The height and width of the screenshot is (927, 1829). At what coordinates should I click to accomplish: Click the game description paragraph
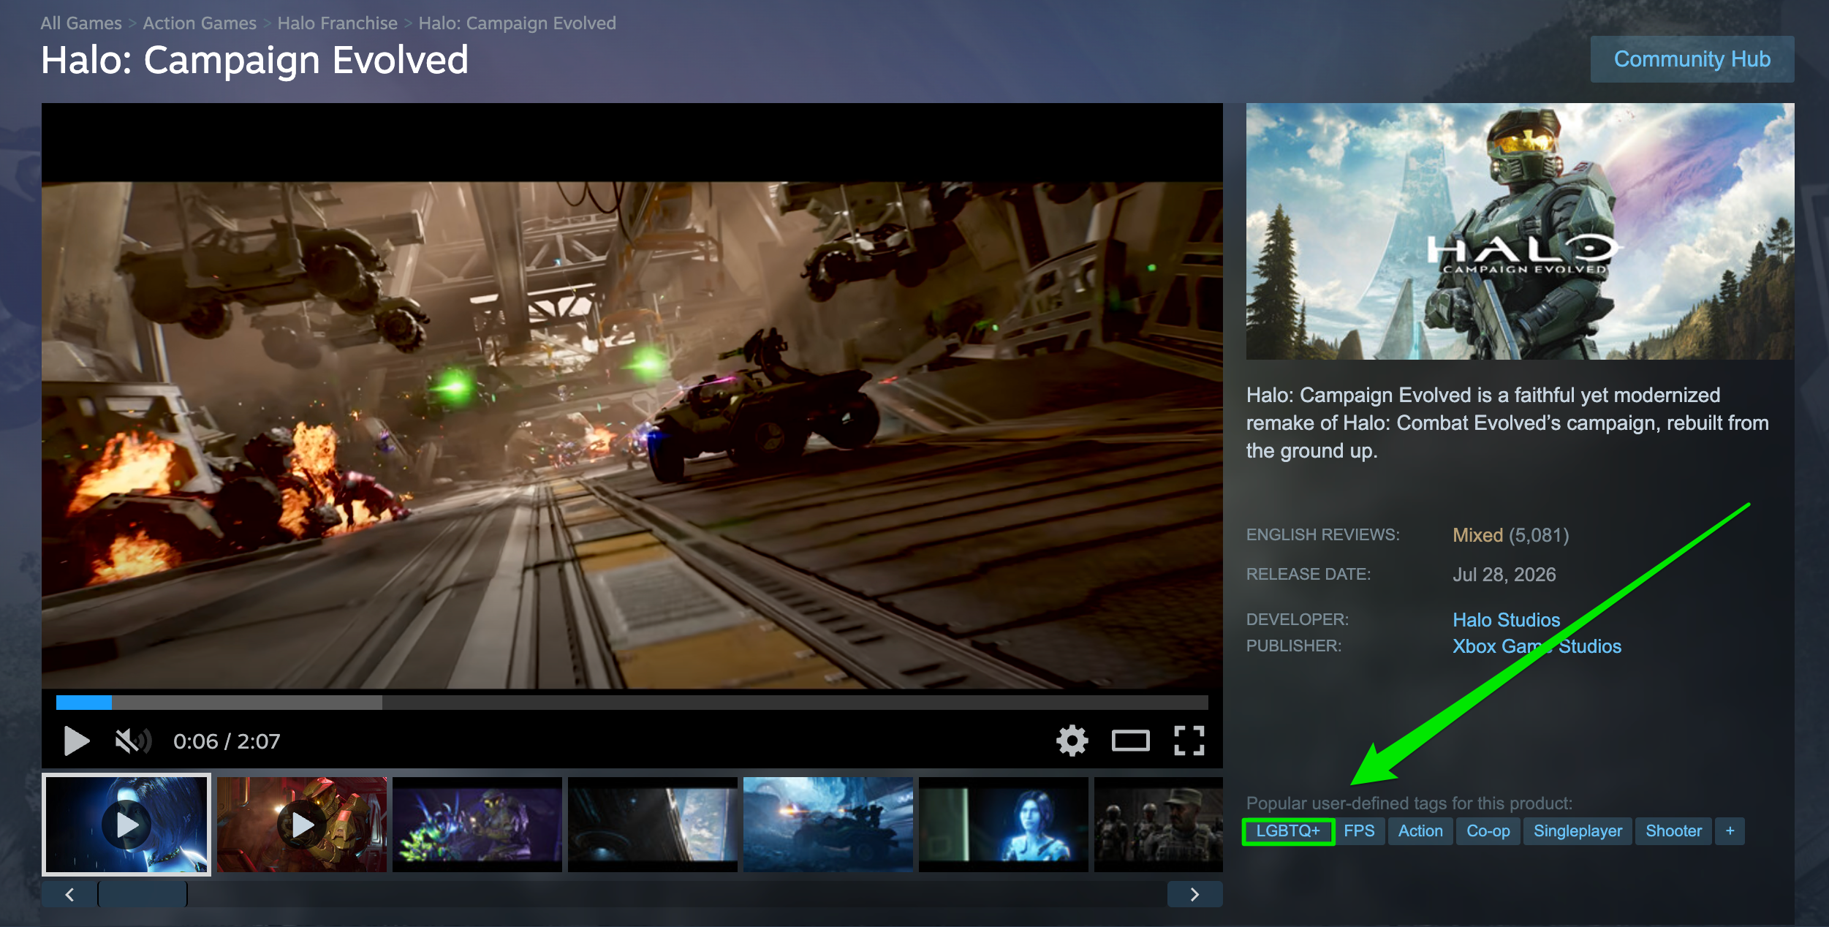coord(1507,423)
